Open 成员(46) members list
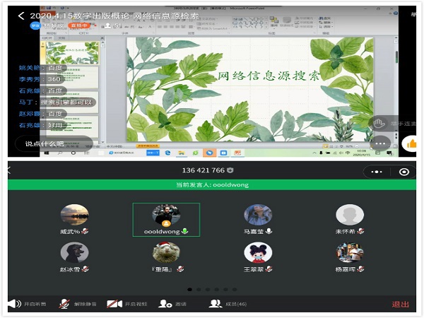Viewport: 424px width, 318px height. [x=216, y=304]
